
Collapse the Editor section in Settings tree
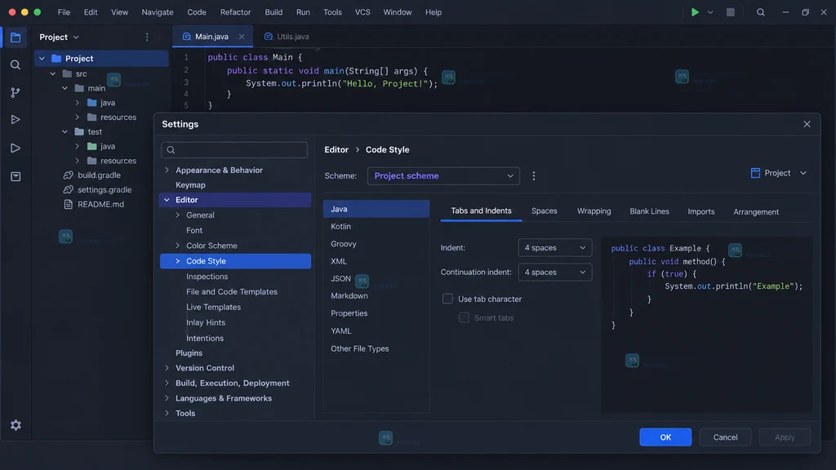[x=167, y=200]
